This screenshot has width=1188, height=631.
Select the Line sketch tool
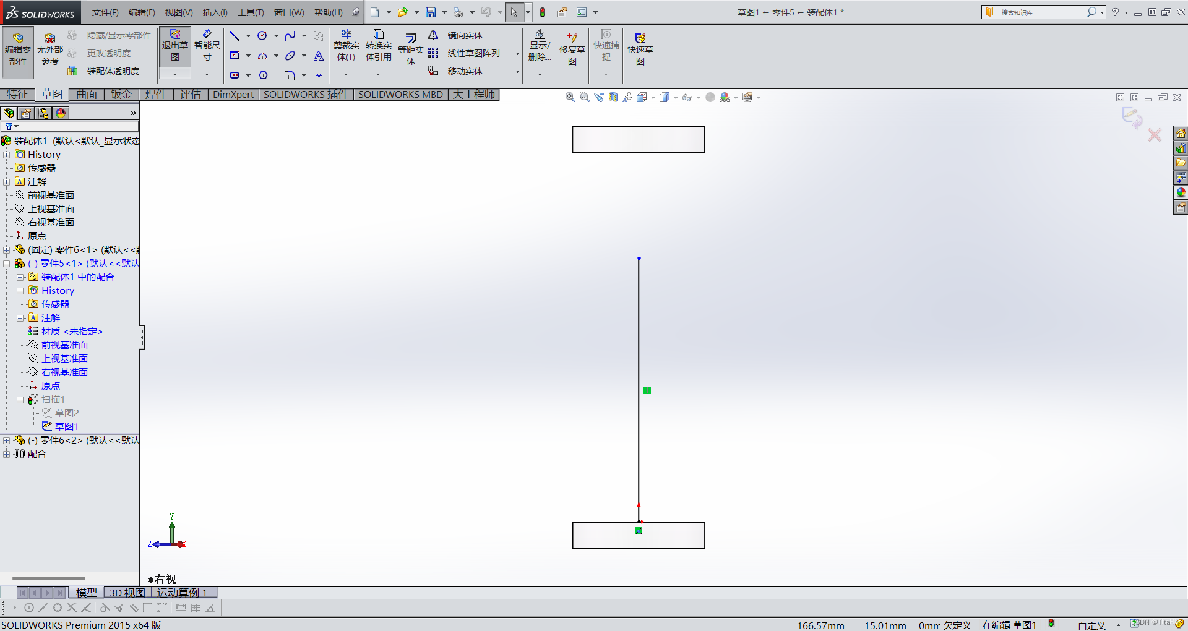pos(235,36)
